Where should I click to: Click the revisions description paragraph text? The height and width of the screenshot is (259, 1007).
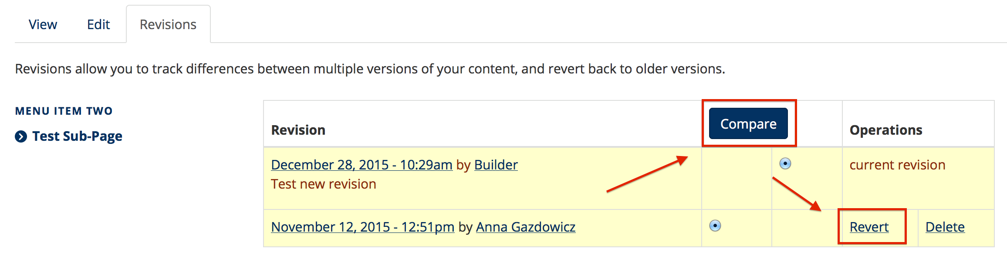(370, 69)
